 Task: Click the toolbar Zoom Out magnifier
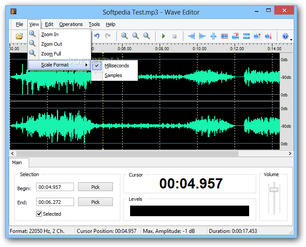(x=135, y=36)
